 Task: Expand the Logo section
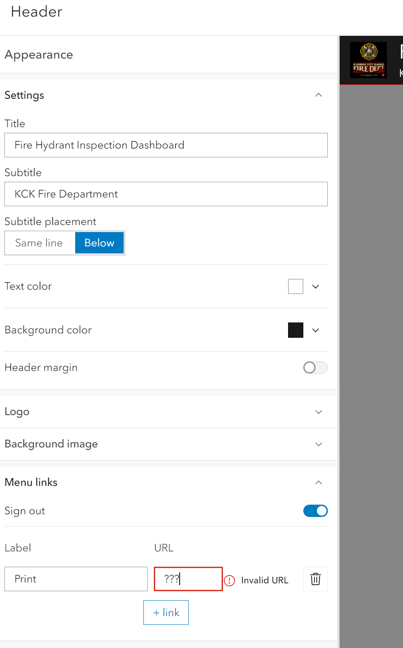[319, 412]
